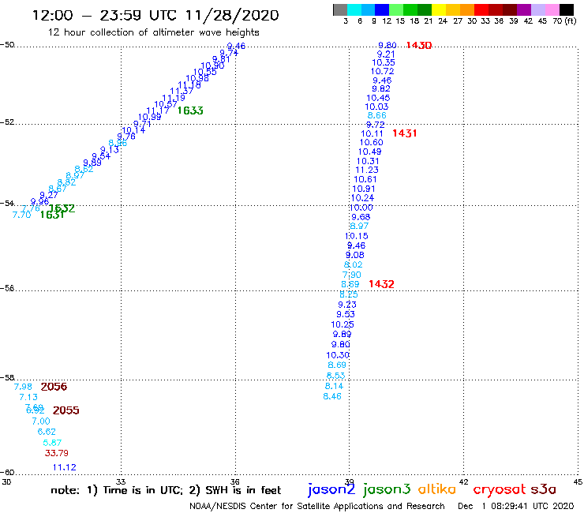Click the wave height value 10.11

coord(372,133)
